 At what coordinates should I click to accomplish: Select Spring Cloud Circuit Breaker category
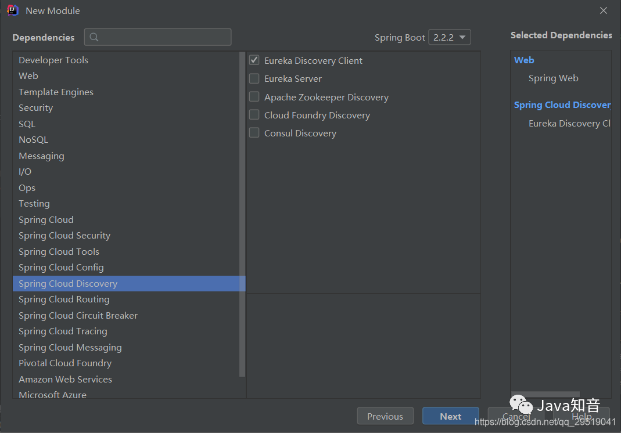point(78,316)
